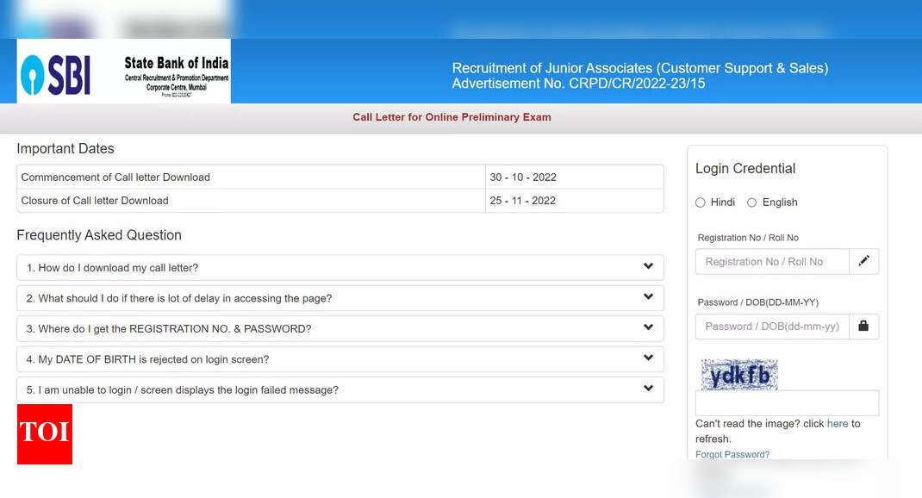Click the 'Login Credential' heading
The width and height of the screenshot is (922, 498).
tap(745, 169)
